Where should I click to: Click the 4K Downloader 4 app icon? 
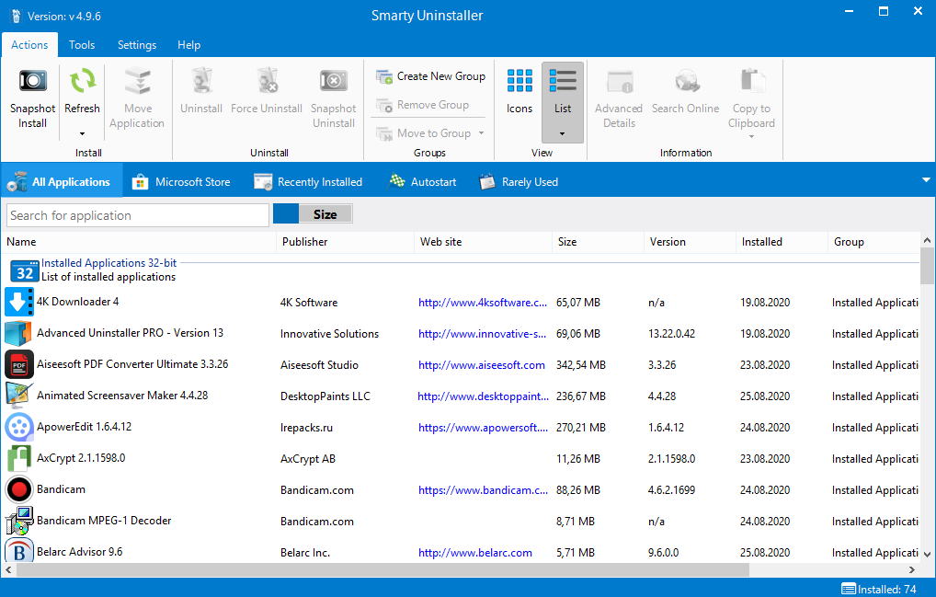click(x=18, y=302)
